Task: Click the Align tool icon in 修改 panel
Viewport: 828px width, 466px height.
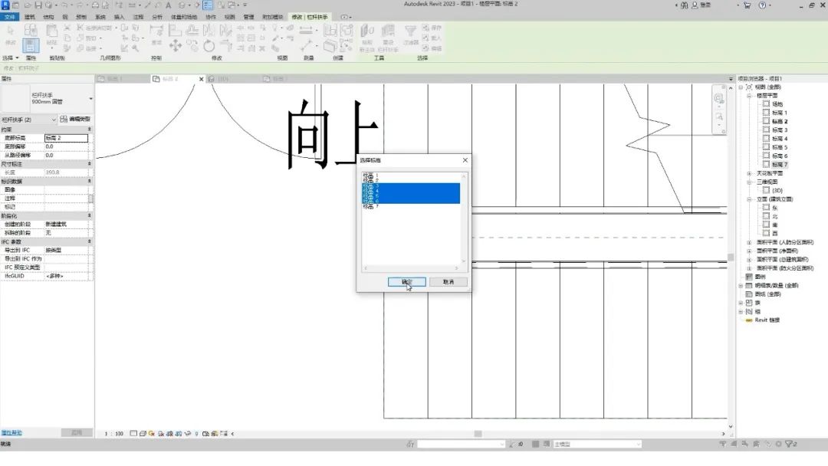Action: click(175, 31)
